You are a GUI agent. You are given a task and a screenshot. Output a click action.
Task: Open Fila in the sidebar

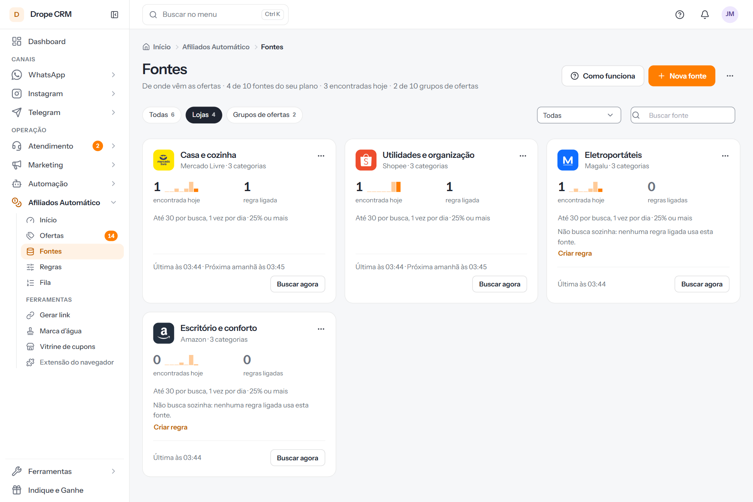coord(72,282)
